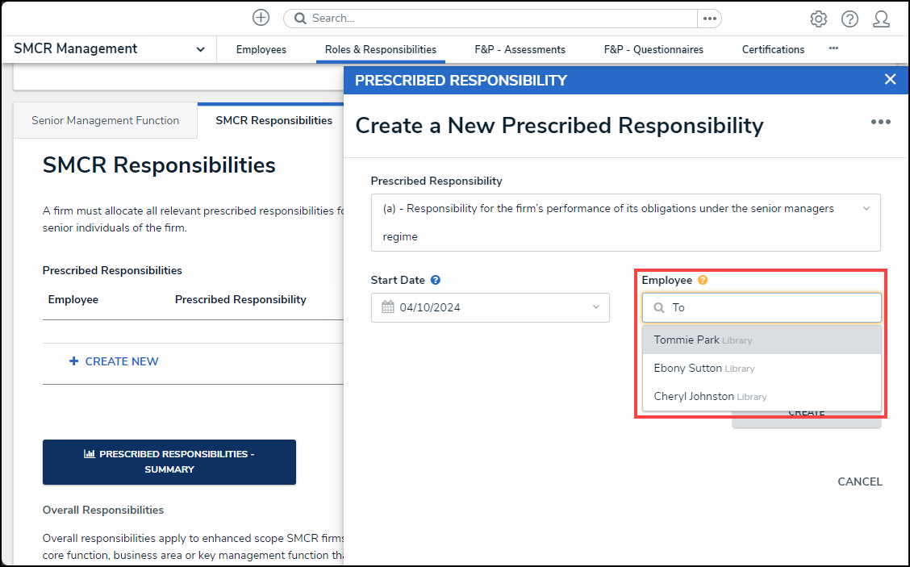Go to the Employees menu tab
This screenshot has width=910, height=567.
(261, 49)
